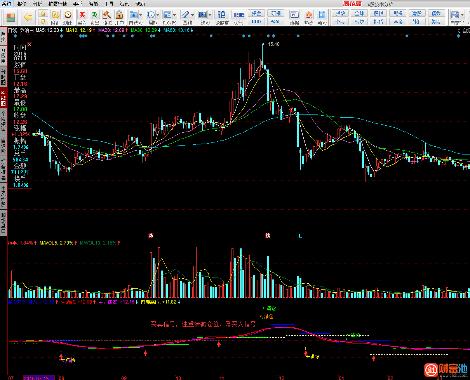Close the floating data info panel
This screenshot has height=380, width=470.
click(x=29, y=45)
